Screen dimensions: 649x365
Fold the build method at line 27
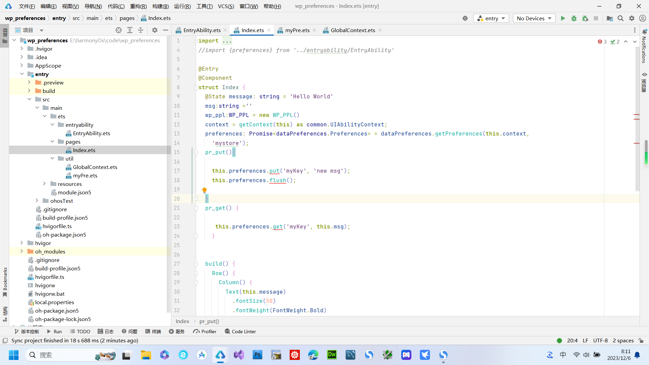click(196, 264)
